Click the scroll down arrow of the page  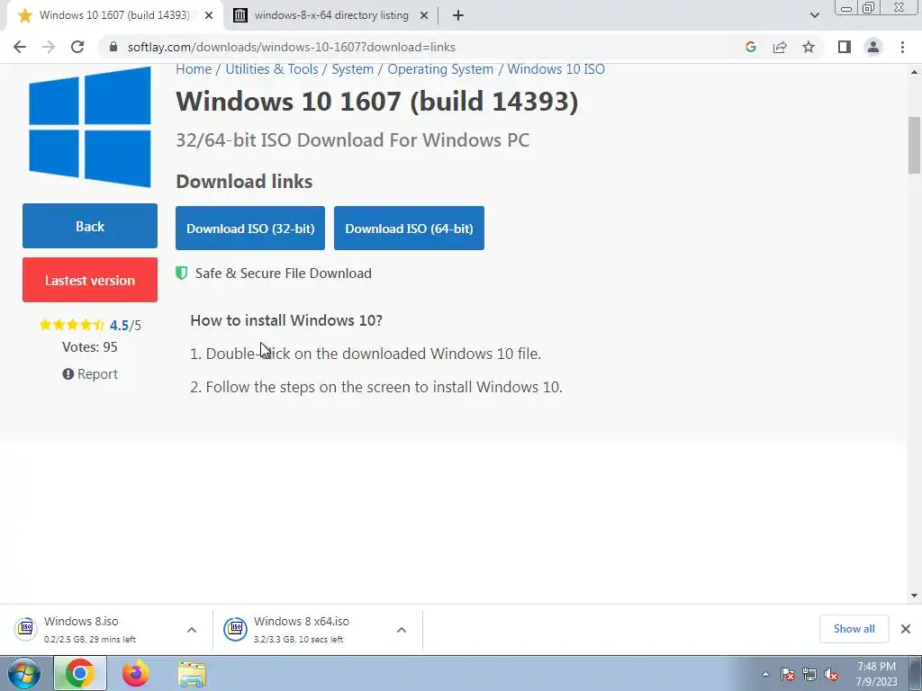914,596
